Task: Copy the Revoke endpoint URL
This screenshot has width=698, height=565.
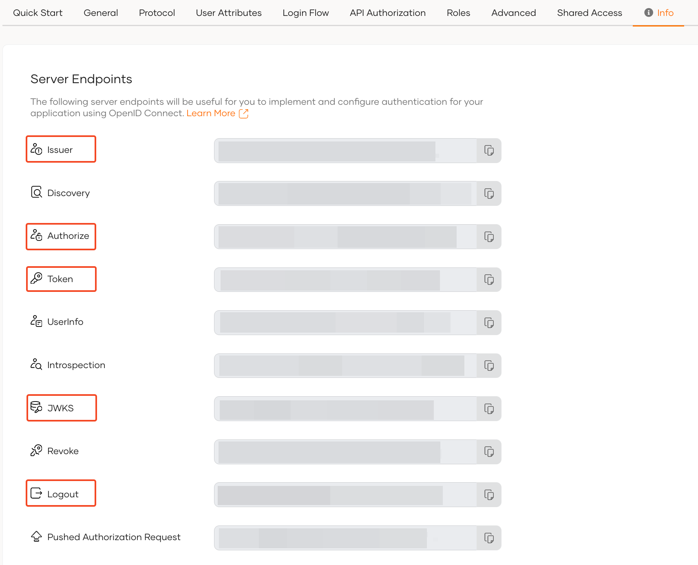Action: coord(489,452)
